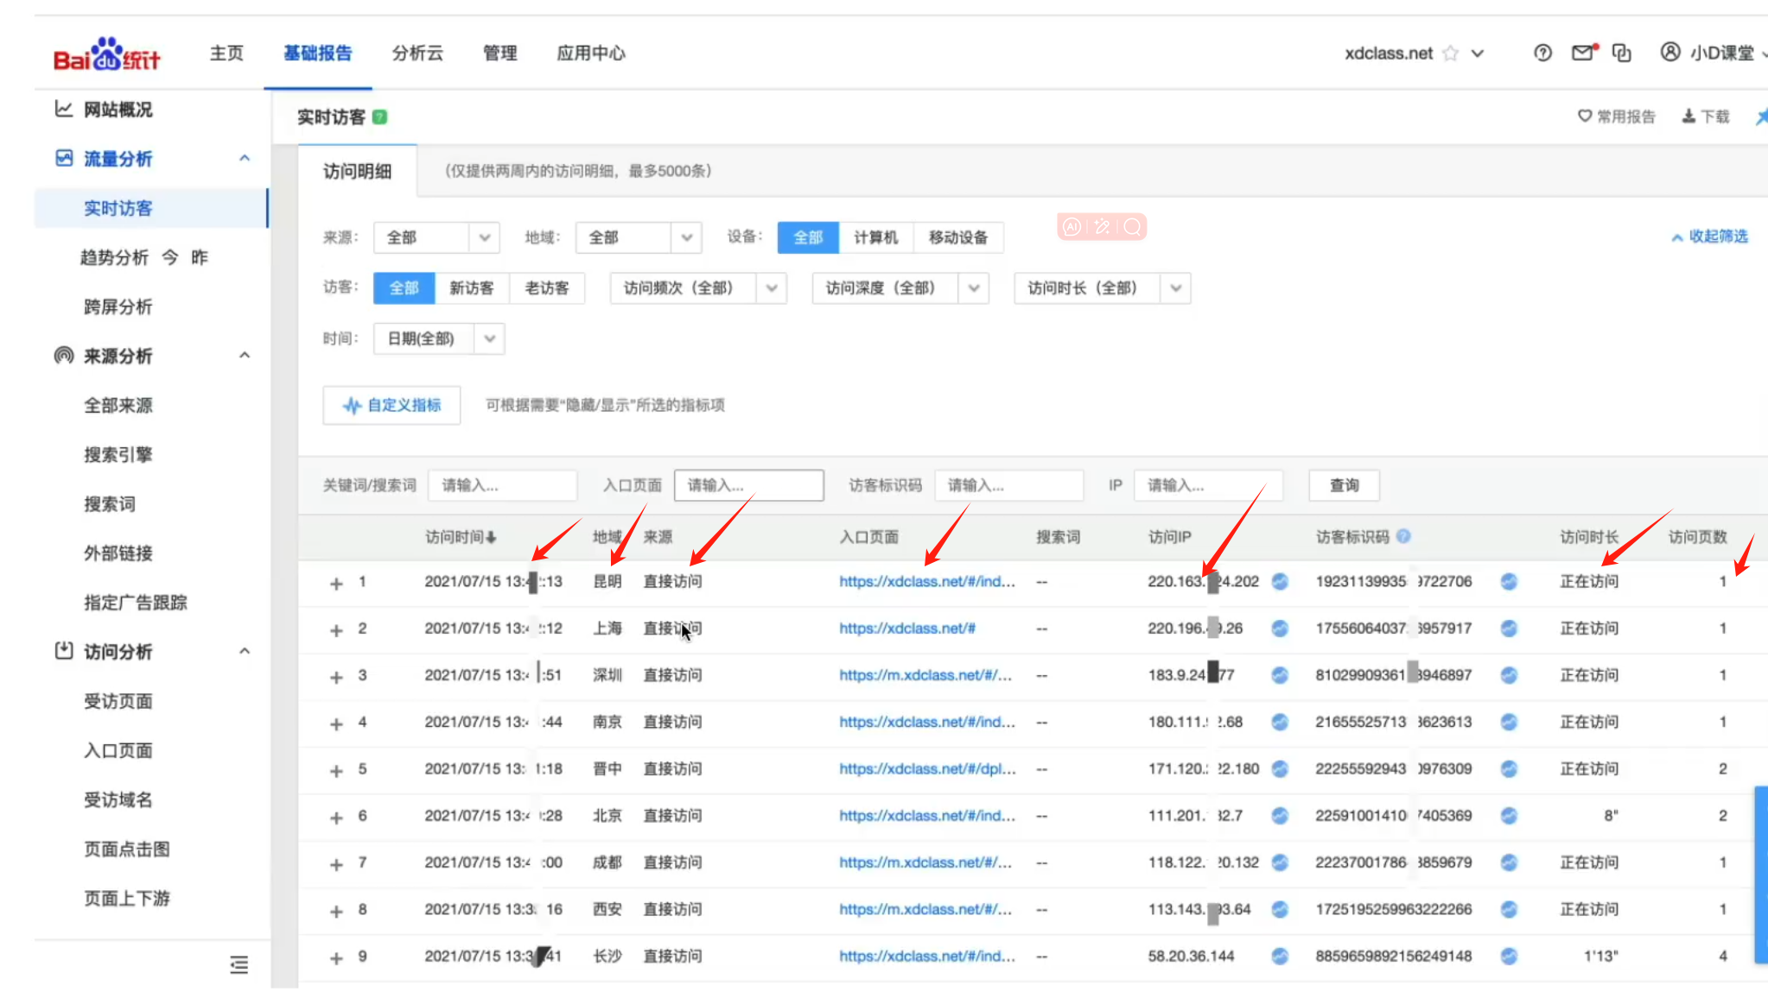Click the pin icon at top right
The width and height of the screenshot is (1768, 992).
1761,116
